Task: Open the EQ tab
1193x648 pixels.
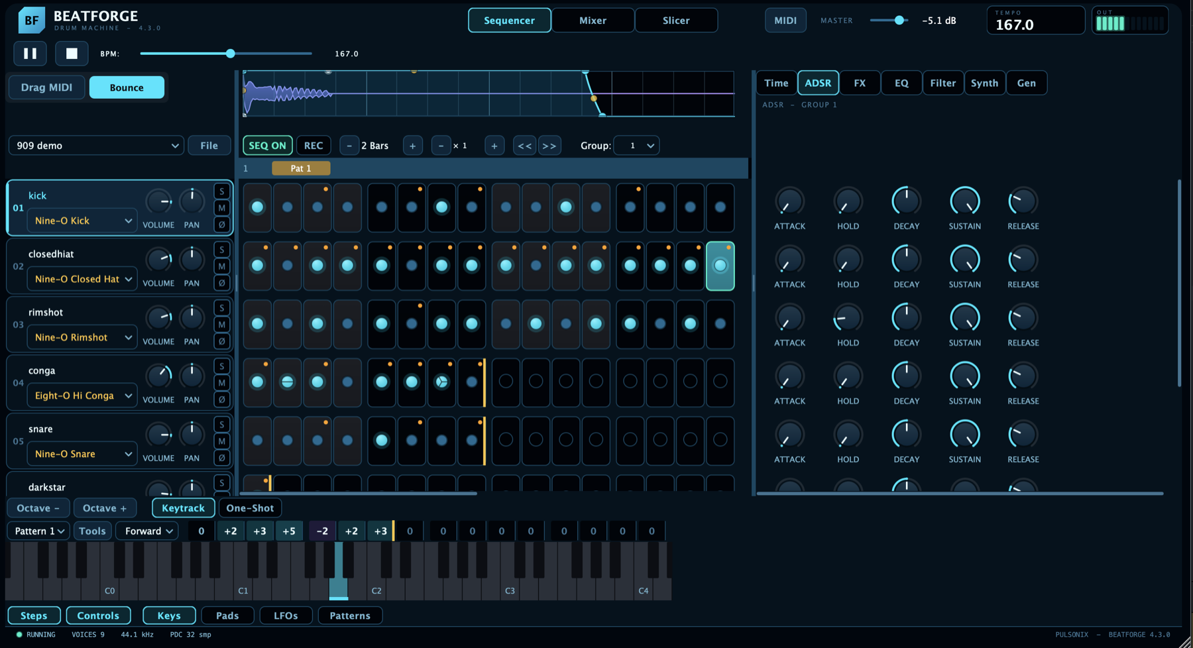Action: (x=901, y=83)
